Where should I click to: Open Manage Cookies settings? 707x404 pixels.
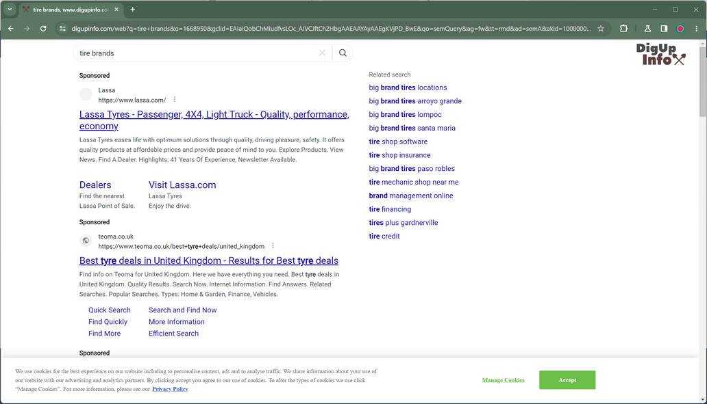pyautogui.click(x=503, y=380)
